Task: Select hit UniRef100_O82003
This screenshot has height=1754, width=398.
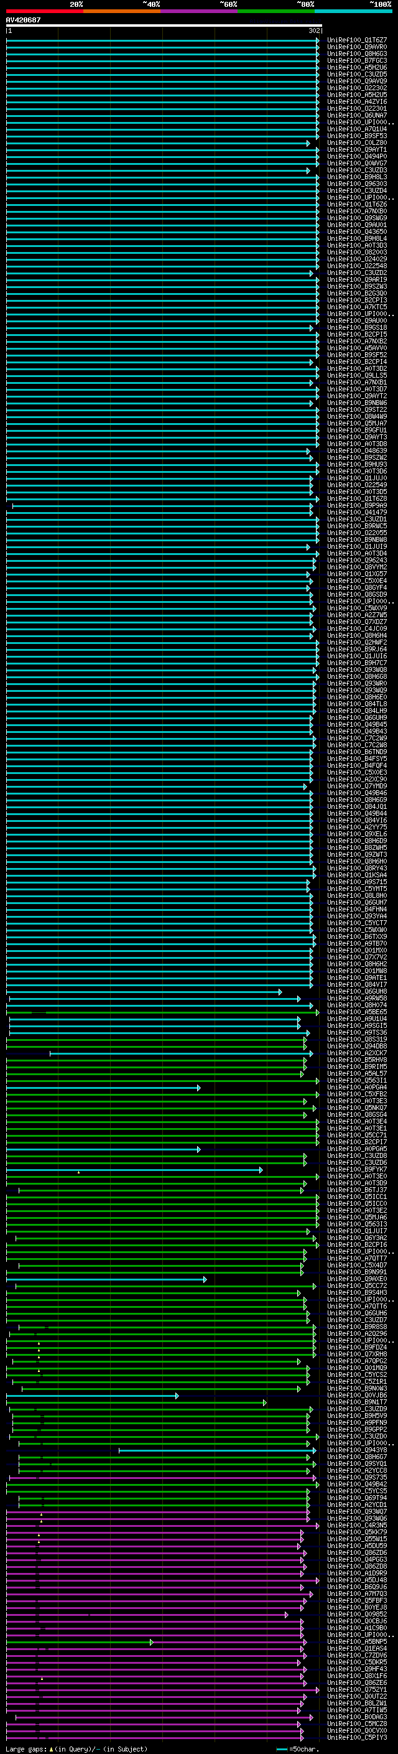Action: (357, 253)
